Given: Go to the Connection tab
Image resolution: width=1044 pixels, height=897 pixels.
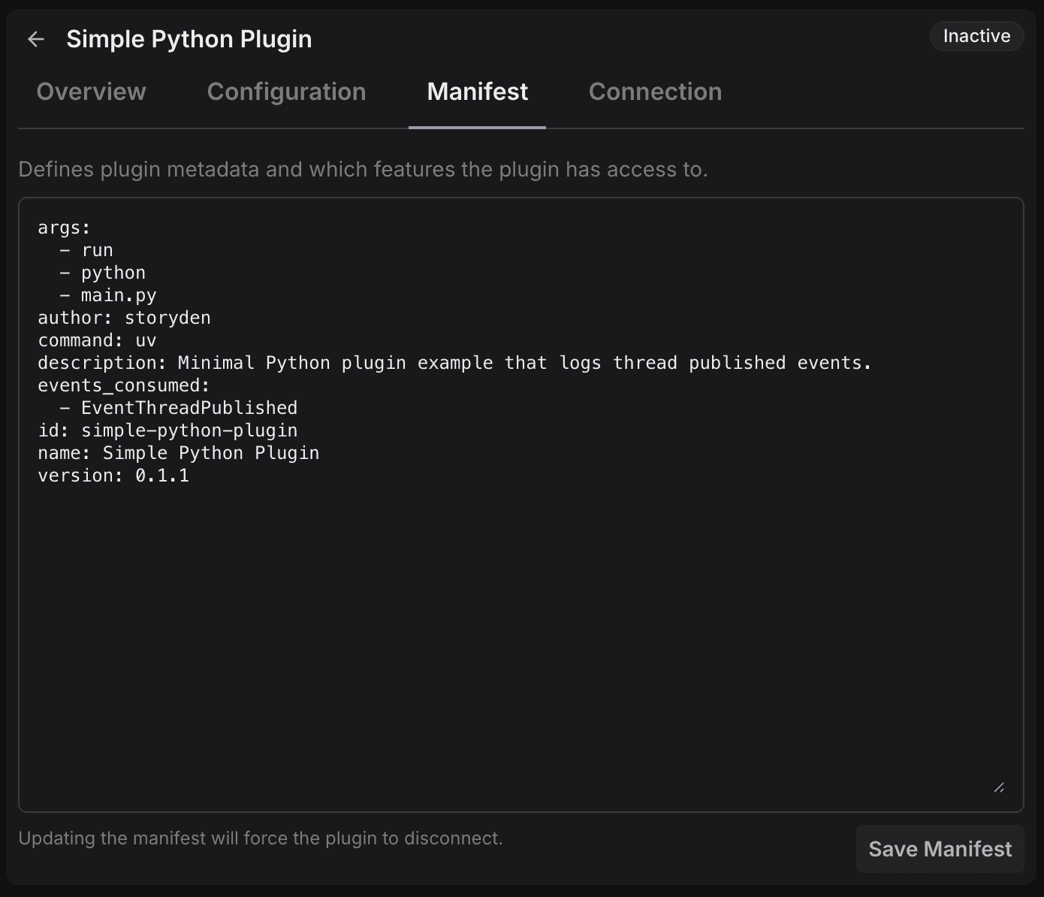Looking at the screenshot, I should coord(655,92).
